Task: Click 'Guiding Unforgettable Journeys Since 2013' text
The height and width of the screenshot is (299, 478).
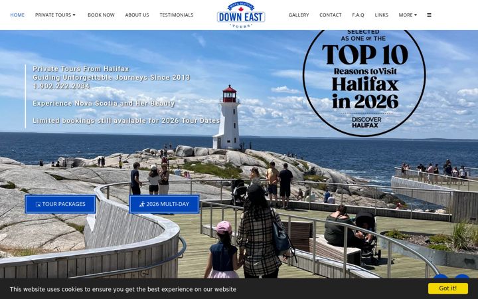Action: (112, 78)
